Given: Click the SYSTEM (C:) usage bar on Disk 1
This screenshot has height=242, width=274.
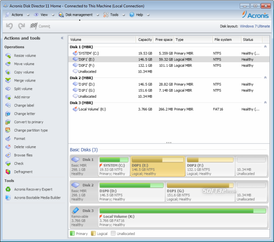Looking at the screenshot, I should pos(114,160).
